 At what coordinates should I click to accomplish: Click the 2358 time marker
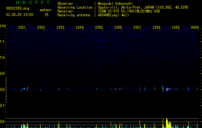[x=156, y=28]
